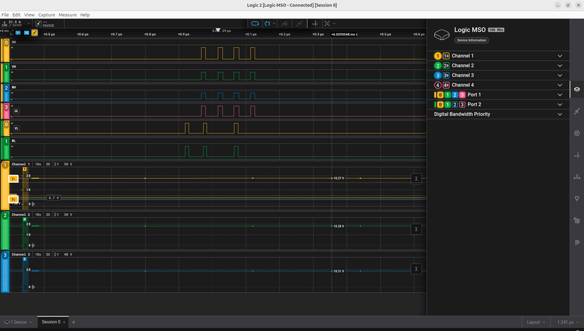Expand Digital Bandwidth Priority section

pyautogui.click(x=498, y=114)
